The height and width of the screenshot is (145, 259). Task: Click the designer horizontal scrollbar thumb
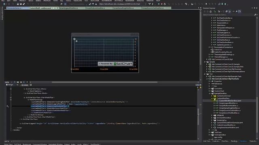click(104, 82)
